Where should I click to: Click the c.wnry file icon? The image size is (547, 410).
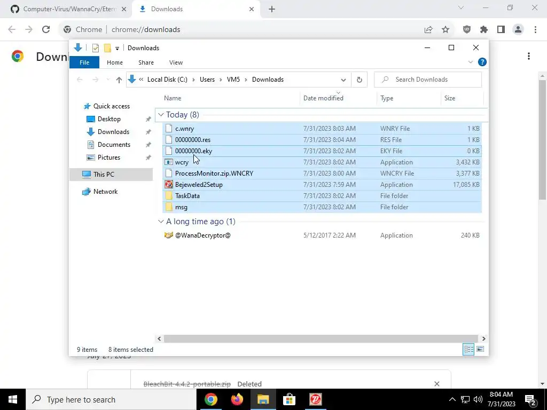coord(169,129)
